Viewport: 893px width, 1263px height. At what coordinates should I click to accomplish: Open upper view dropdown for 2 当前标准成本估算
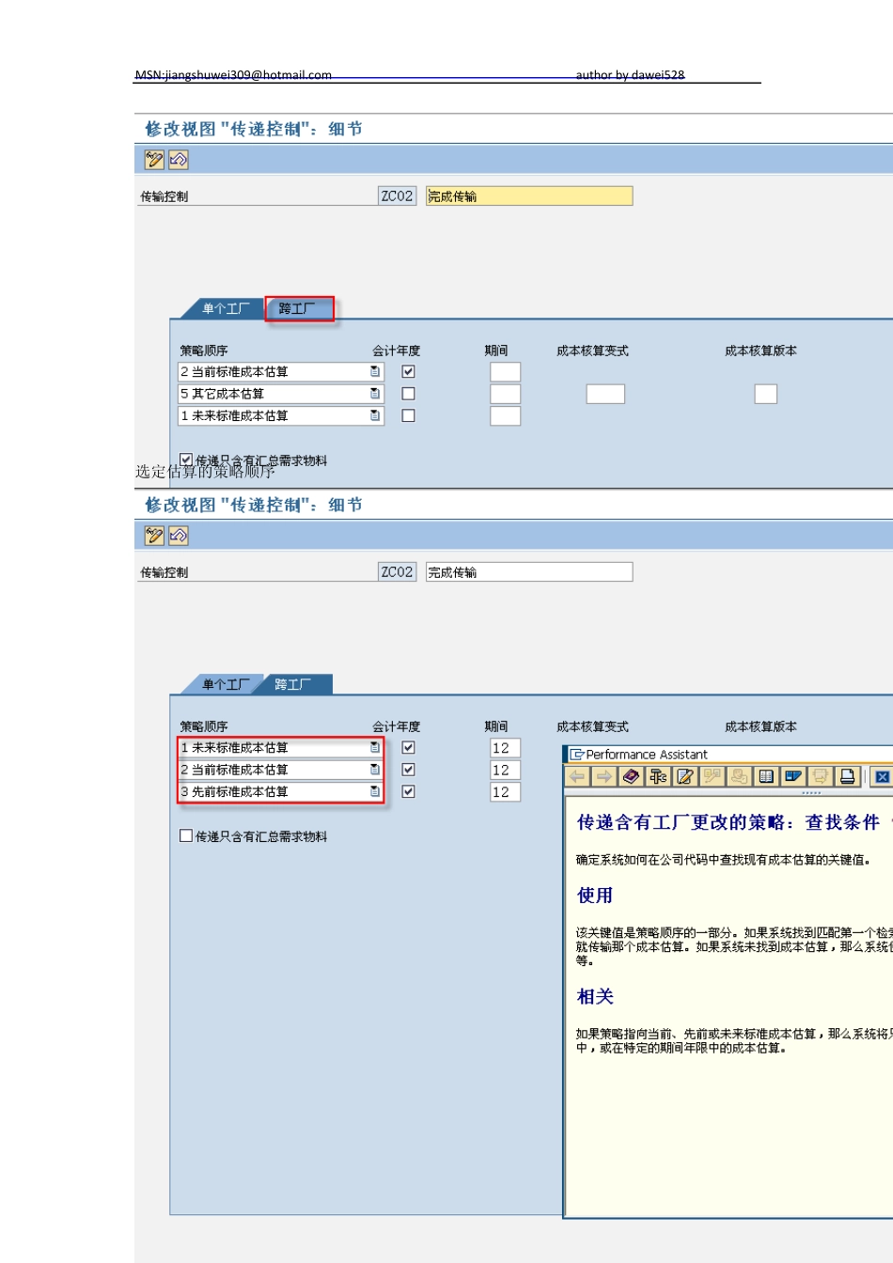(x=375, y=372)
